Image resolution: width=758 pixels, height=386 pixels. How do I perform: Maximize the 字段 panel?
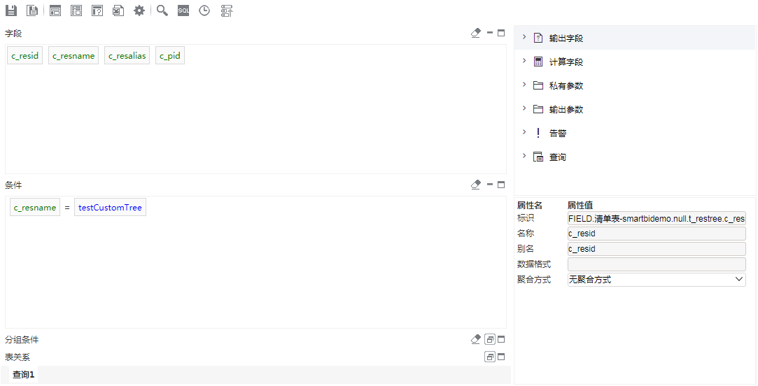pos(501,33)
